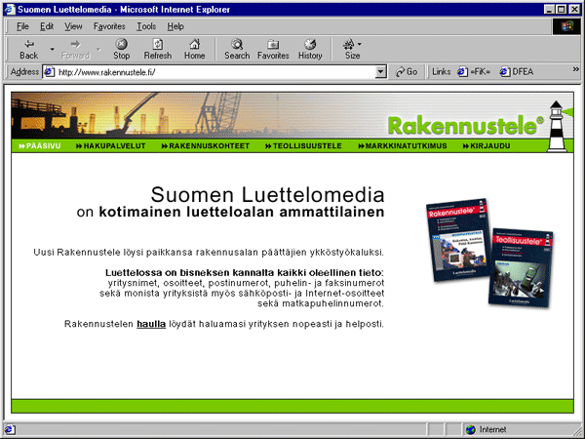Image resolution: width=585 pixels, height=439 pixels.
Task: Go to the Home page icon
Action: [x=194, y=49]
